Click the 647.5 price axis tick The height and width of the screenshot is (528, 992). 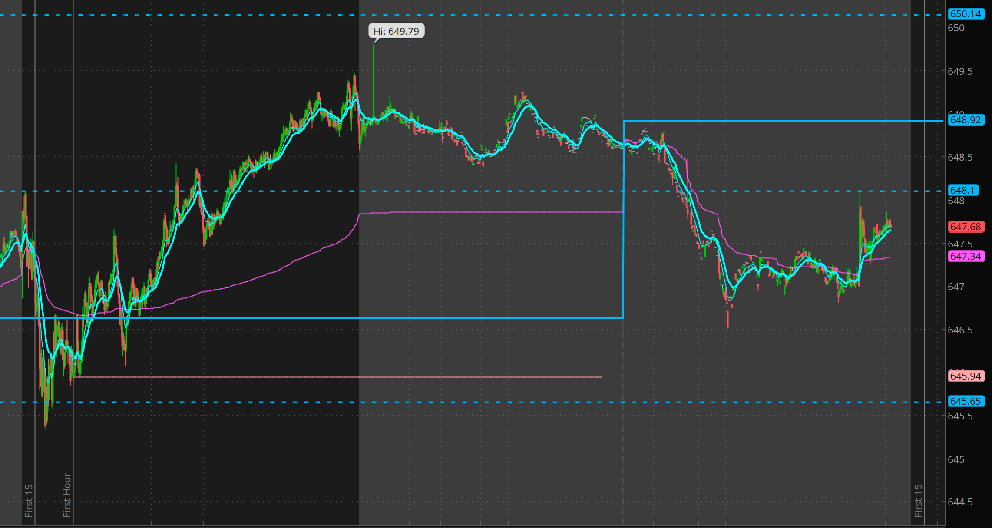coord(960,244)
